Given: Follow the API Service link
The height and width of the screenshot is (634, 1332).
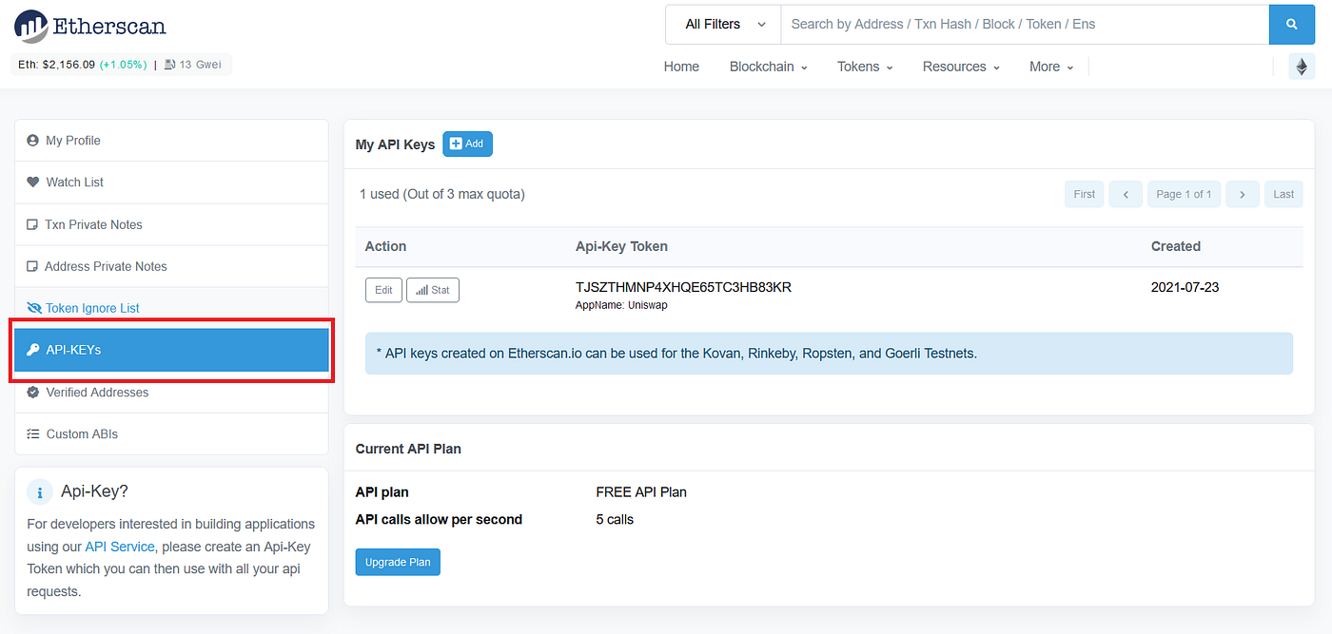Looking at the screenshot, I should 119,546.
